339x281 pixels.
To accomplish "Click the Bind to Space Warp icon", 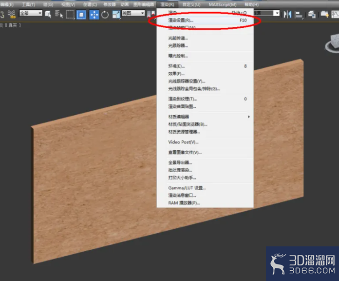I will pyautogui.click(x=12, y=14).
